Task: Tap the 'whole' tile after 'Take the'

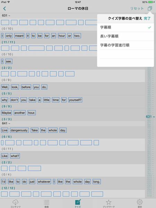Action: [53, 130]
